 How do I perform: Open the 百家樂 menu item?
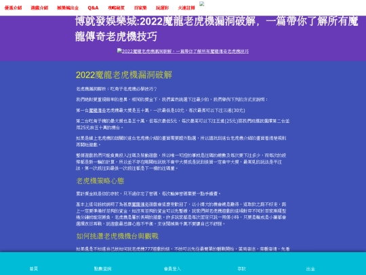pos(140,7)
